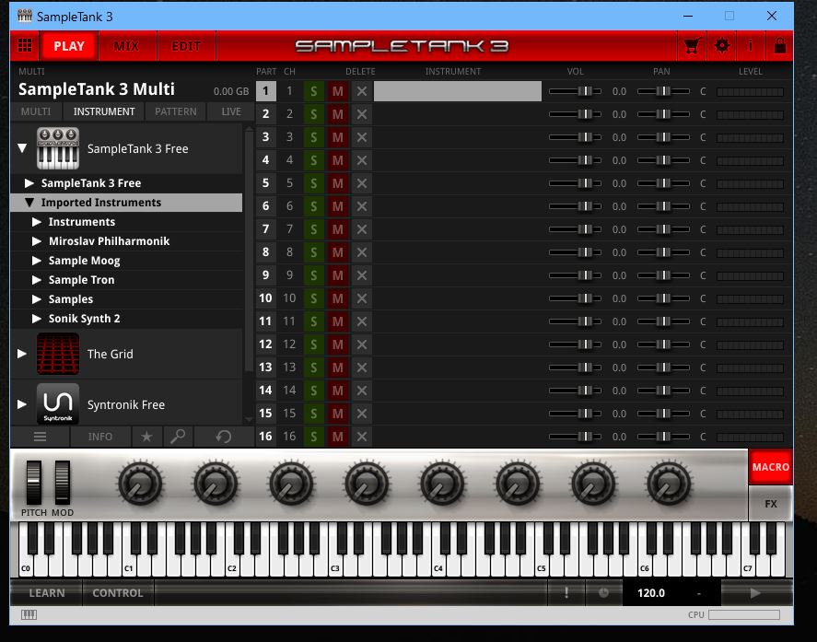817x642 pixels.
Task: Click the pitch wheel
Action: tap(34, 483)
